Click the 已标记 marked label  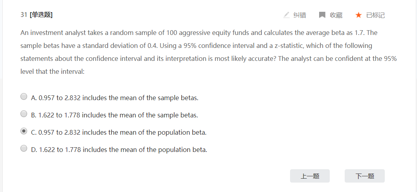pos(375,15)
